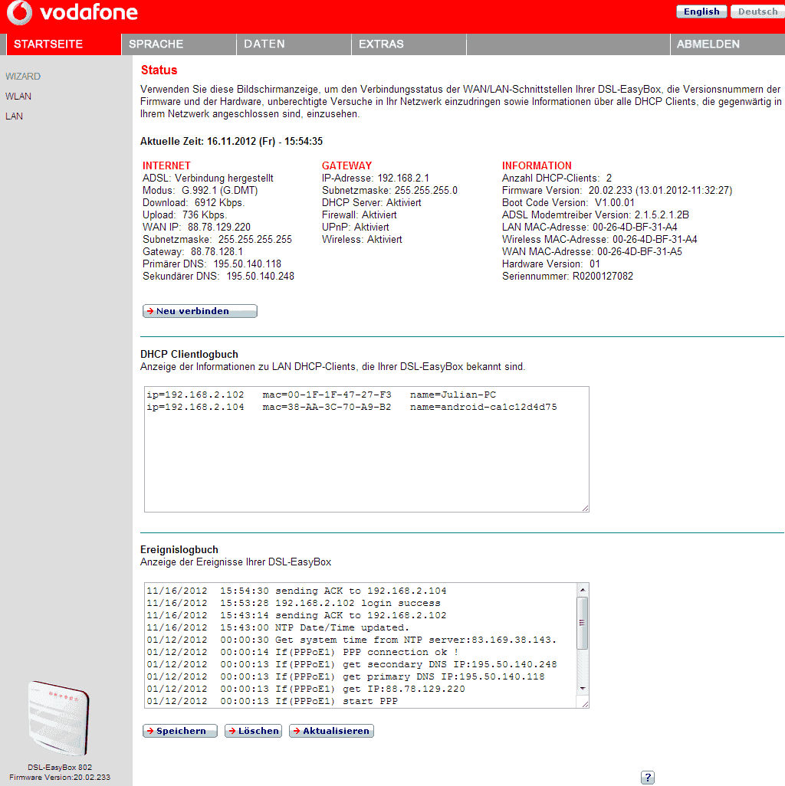
Task: Click the Ereignislogbuch scrollbar thumb
Action: click(583, 623)
